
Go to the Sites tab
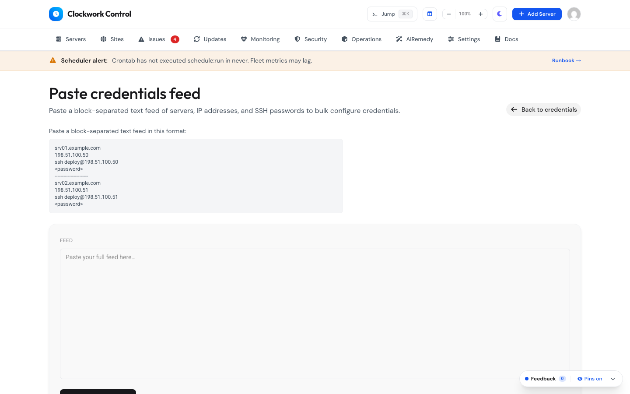pos(112,39)
